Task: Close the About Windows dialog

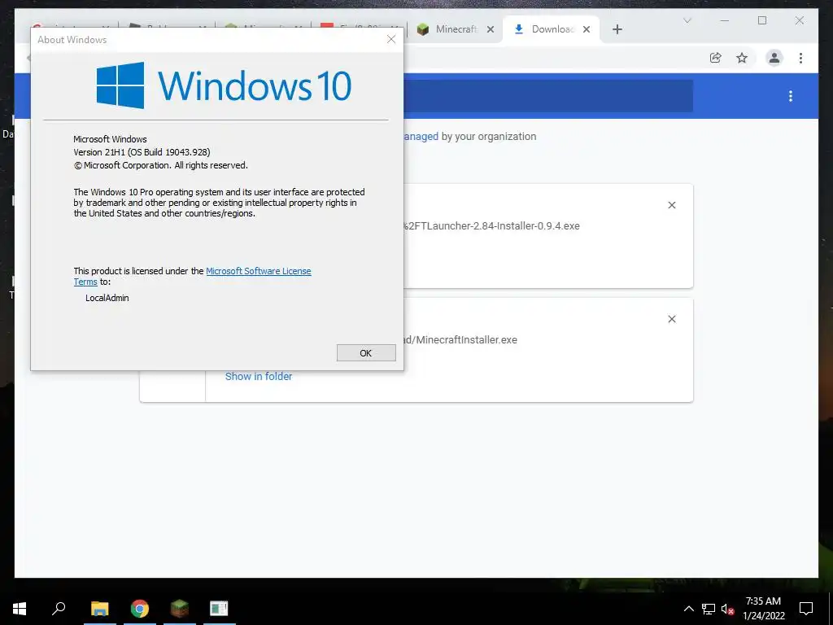Action: tap(391, 39)
